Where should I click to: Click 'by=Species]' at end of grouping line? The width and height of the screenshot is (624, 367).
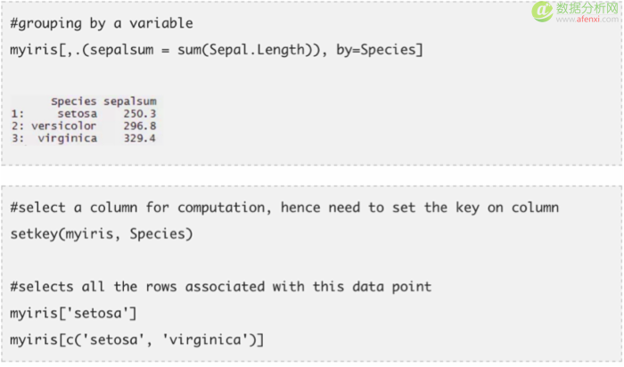click(380, 50)
